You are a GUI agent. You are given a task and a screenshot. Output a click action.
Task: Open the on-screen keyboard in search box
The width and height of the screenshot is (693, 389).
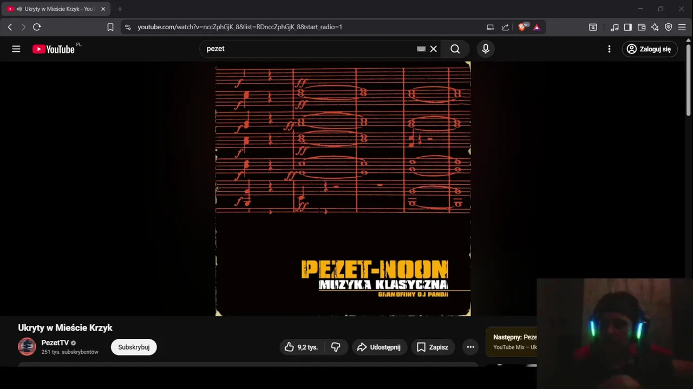tap(421, 49)
